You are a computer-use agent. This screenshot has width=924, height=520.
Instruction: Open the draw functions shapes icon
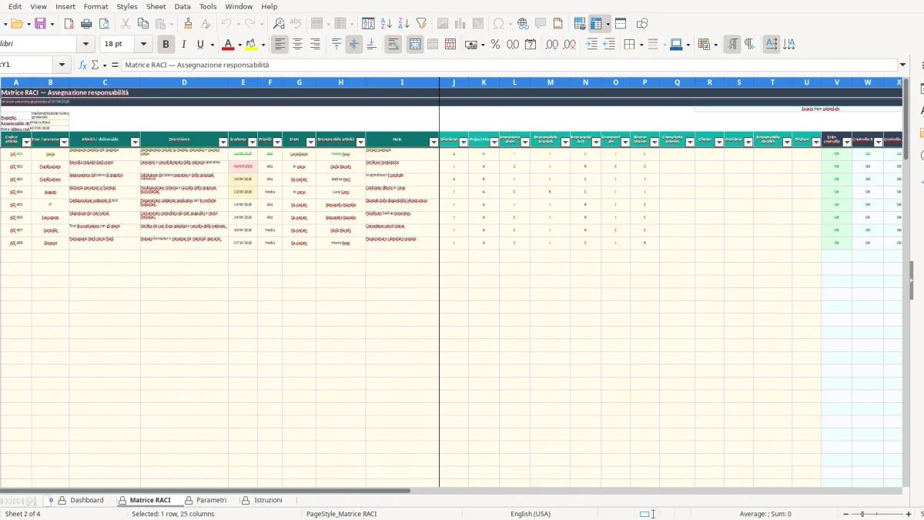(x=642, y=24)
